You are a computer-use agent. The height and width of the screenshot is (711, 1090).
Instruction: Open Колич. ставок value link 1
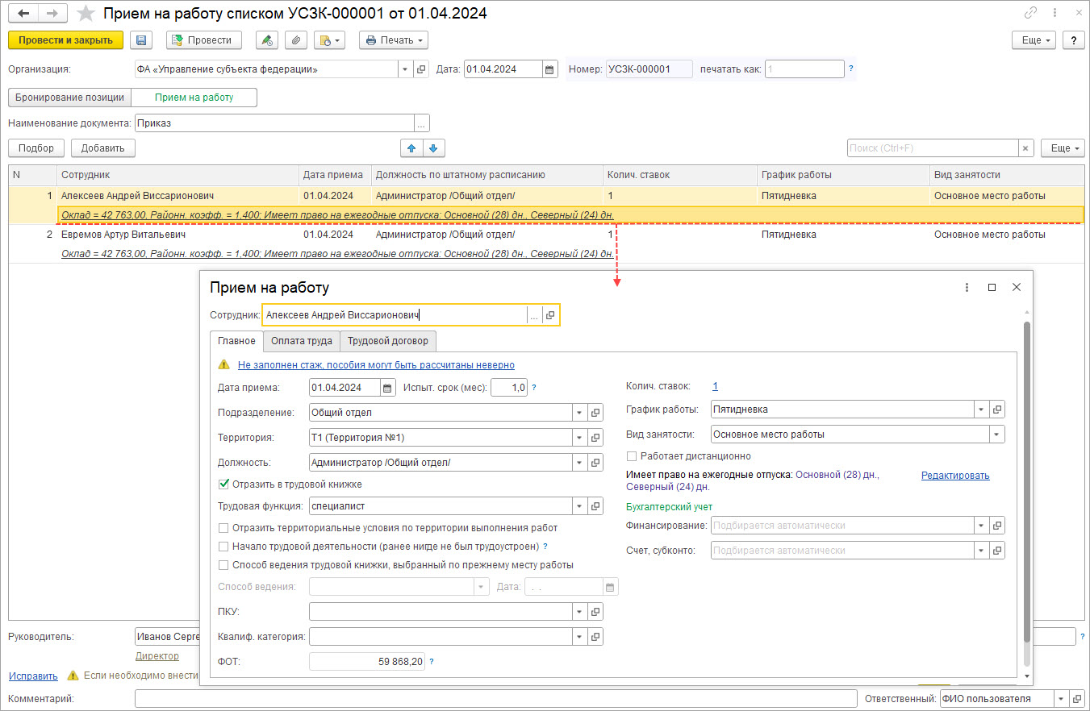[x=715, y=386]
